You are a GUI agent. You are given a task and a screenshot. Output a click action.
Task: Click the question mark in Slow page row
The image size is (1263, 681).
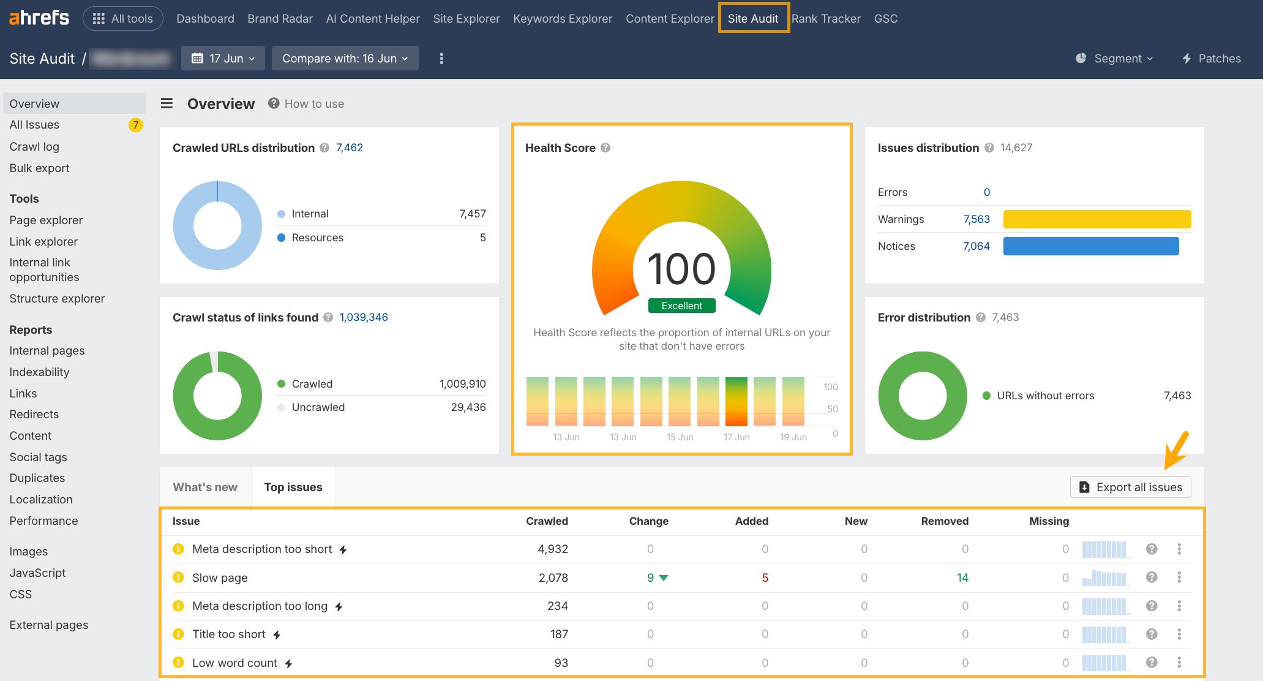coord(1152,578)
